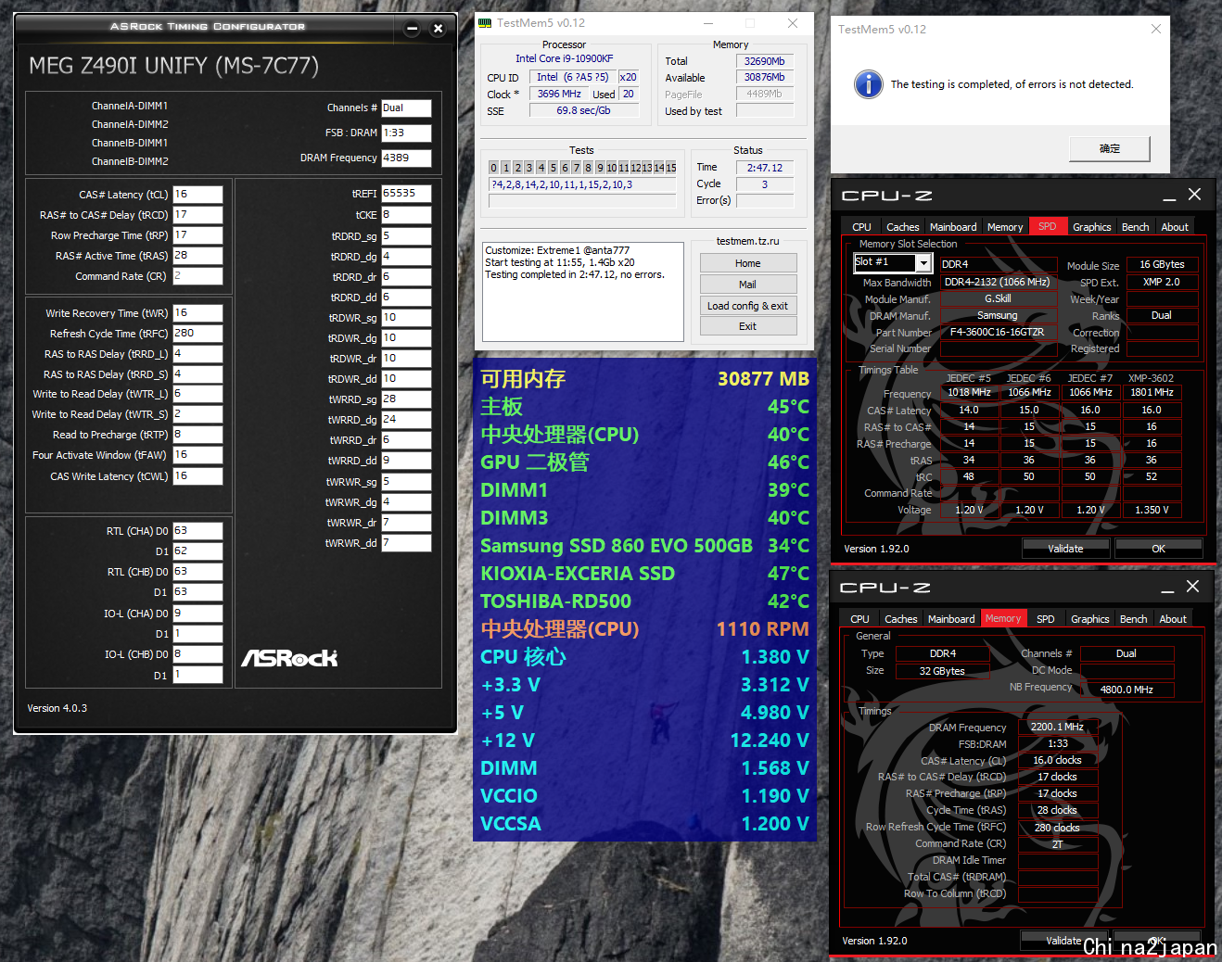Minimize the CPU-Z Memory window
The width and height of the screenshot is (1222, 962).
(1167, 588)
